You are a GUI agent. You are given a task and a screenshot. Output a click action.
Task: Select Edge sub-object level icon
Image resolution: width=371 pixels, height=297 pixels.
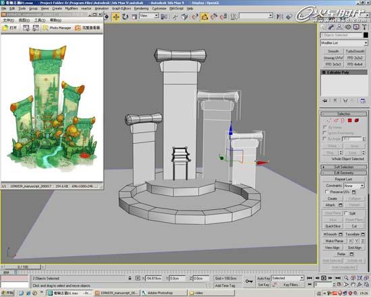[336, 121]
